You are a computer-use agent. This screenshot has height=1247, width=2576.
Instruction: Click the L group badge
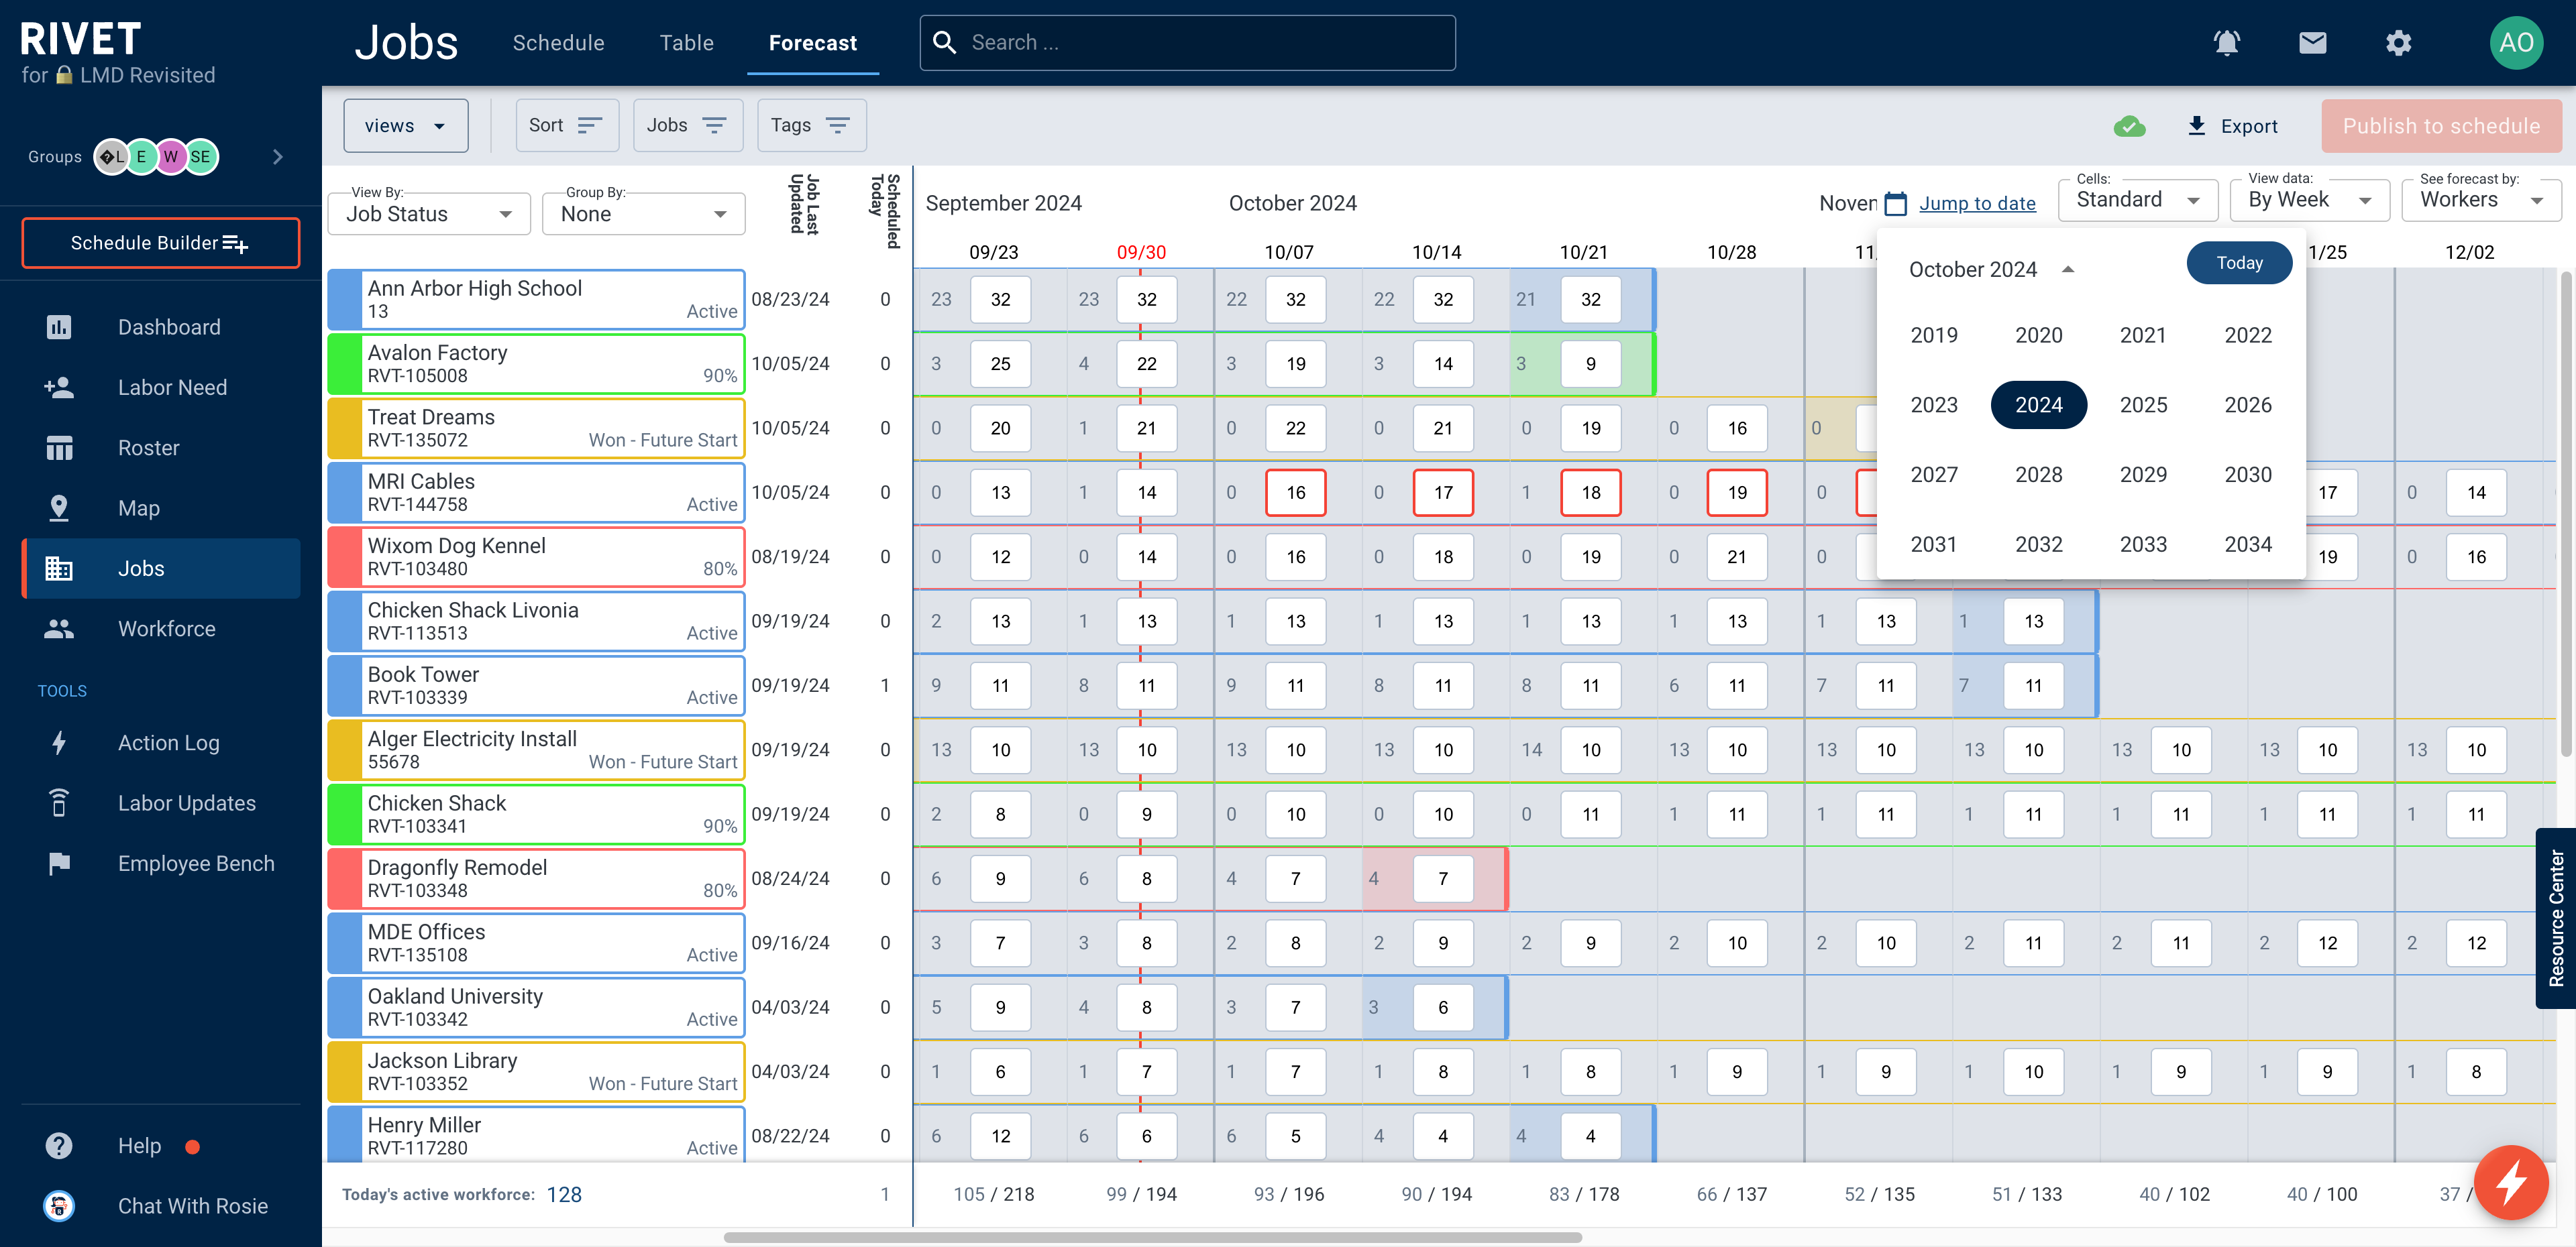pos(112,157)
